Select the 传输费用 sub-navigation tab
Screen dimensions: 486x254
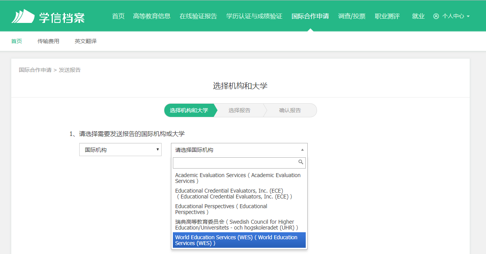click(x=49, y=41)
